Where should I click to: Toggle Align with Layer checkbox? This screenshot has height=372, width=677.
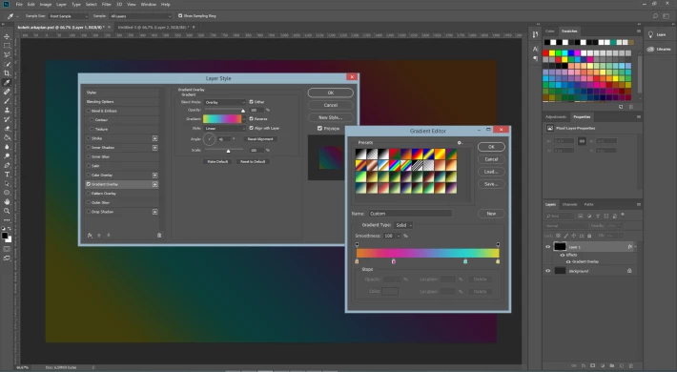point(252,128)
